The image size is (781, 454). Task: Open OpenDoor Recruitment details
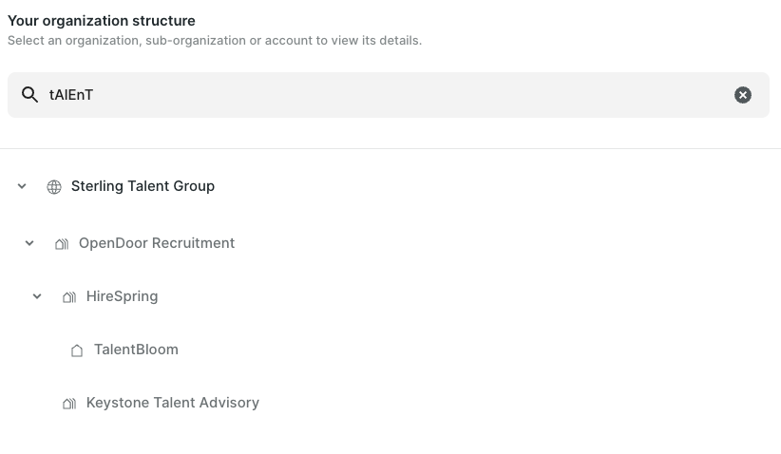(x=157, y=243)
